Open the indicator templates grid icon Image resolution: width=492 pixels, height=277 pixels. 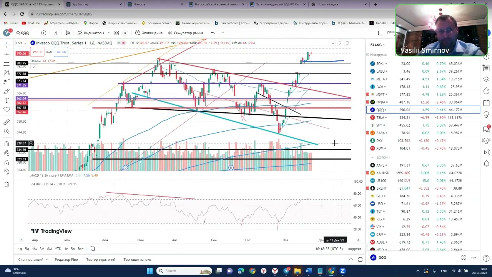[116, 33]
